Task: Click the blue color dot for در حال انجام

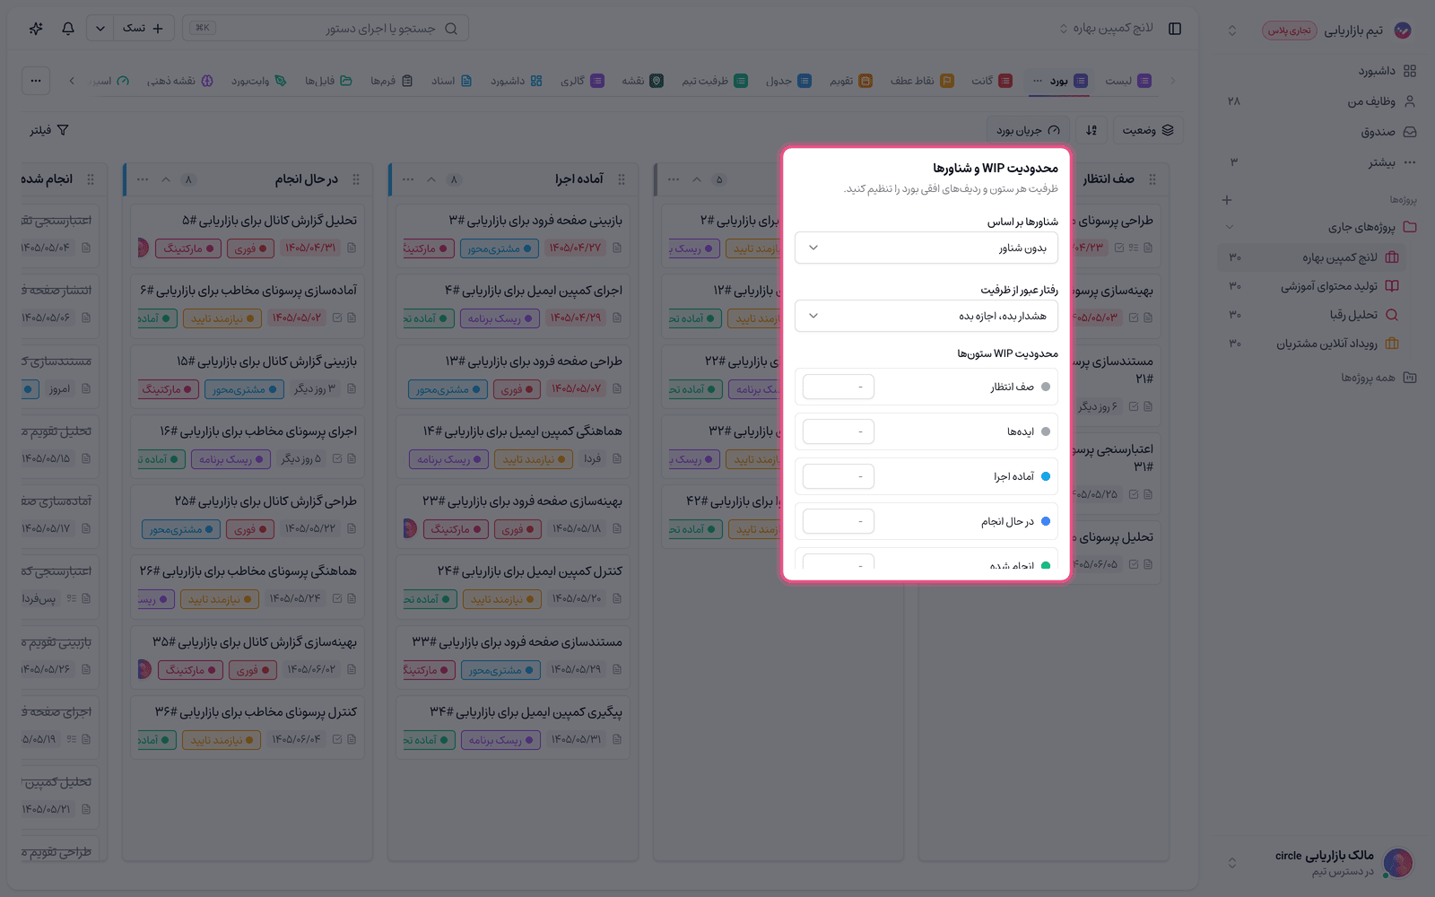Action: point(1046,521)
